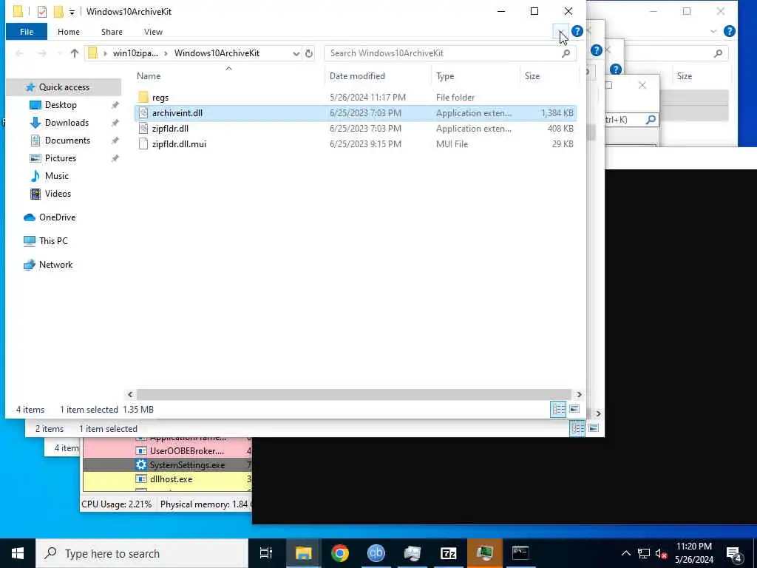This screenshot has height=568, width=757.
Task: Show hidden system tray icons
Action: pyautogui.click(x=625, y=553)
